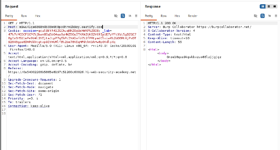Image resolution: width=280 pixels, height=150 pixels.
Task: Click the Content-Type text/html header
Action: pos(169,34)
